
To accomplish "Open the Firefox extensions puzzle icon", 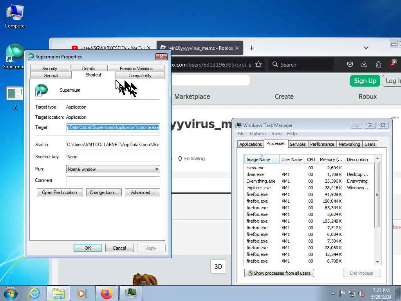I will [378, 65].
